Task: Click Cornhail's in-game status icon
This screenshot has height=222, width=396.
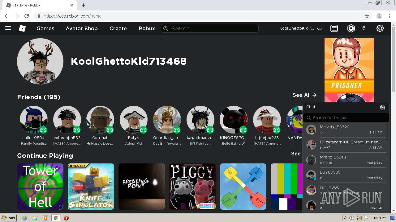Action: coord(110,130)
